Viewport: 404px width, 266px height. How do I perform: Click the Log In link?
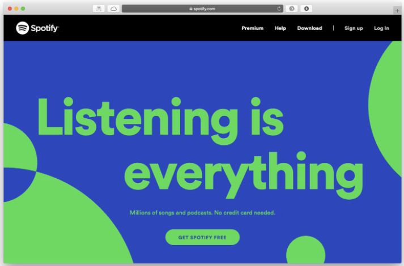381,28
